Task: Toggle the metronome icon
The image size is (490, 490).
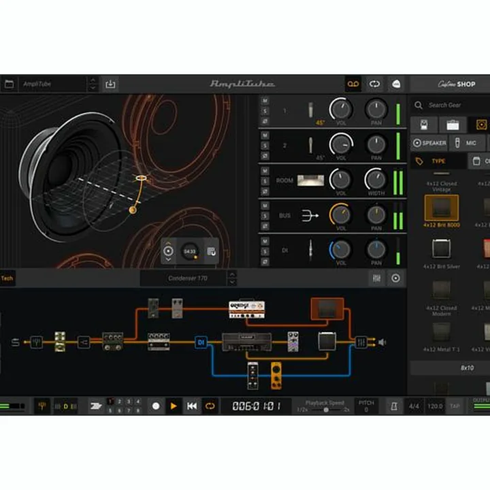Action: coord(394,406)
